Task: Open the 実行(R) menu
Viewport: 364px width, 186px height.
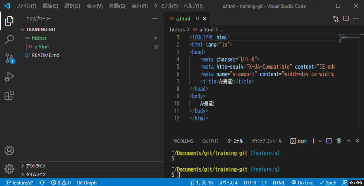Action: click(x=139, y=6)
